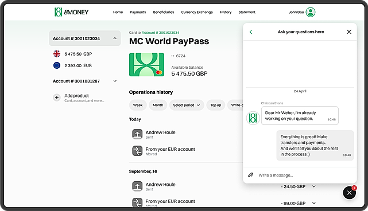This screenshot has height=211, width=368.
Task: Select the EU flag EUR icon
Action: pos(57,65)
